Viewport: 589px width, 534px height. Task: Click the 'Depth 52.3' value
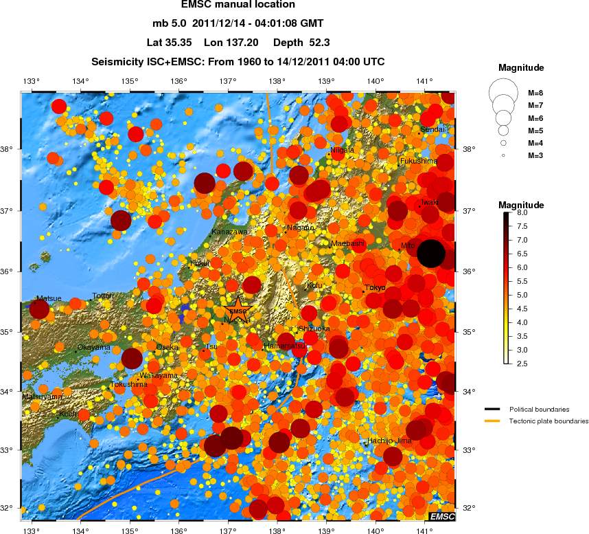pos(301,43)
